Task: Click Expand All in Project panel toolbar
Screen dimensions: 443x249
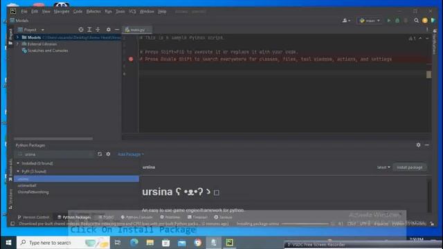Action: 89,30
